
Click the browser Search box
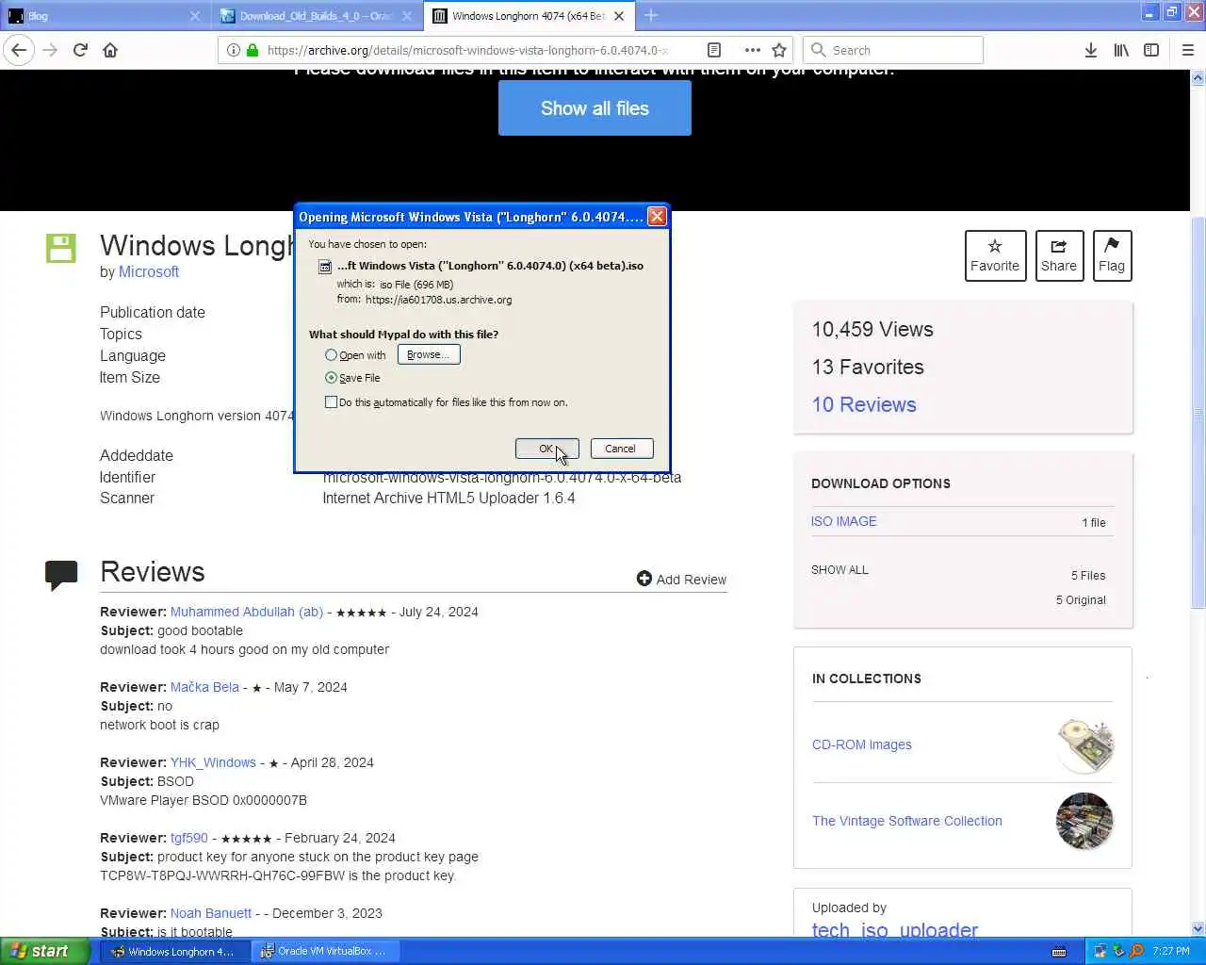coord(893,50)
